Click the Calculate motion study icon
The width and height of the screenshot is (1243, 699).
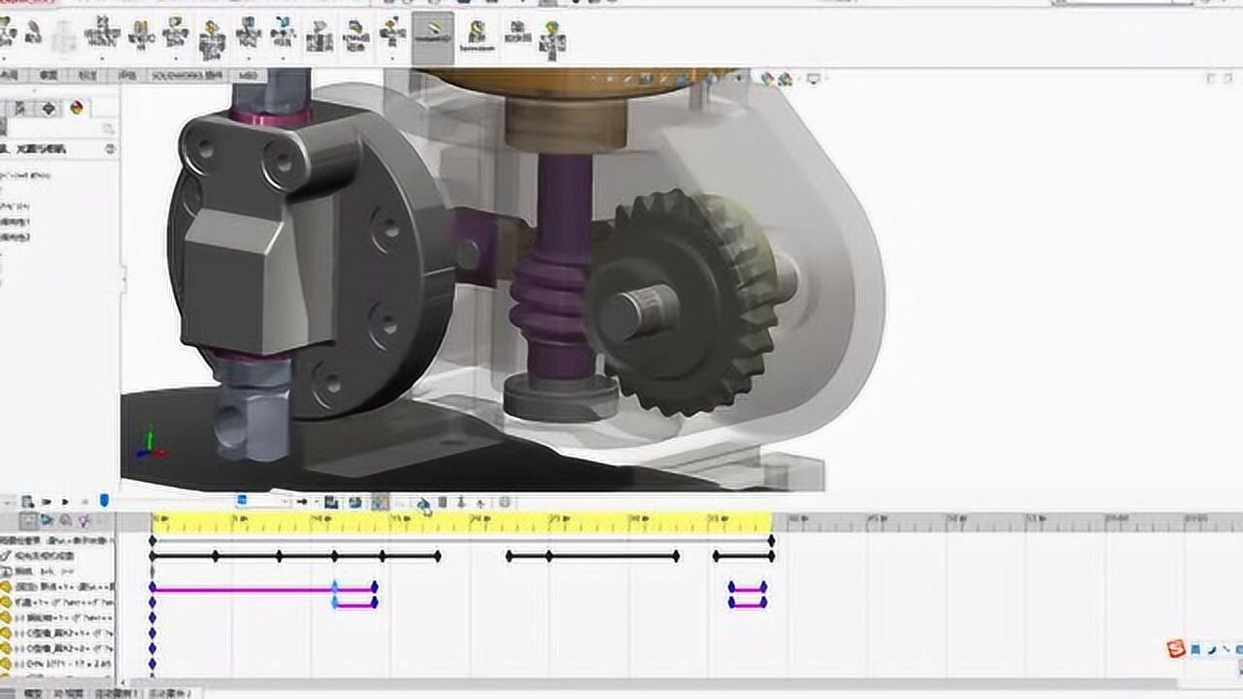pyautogui.click(x=26, y=502)
